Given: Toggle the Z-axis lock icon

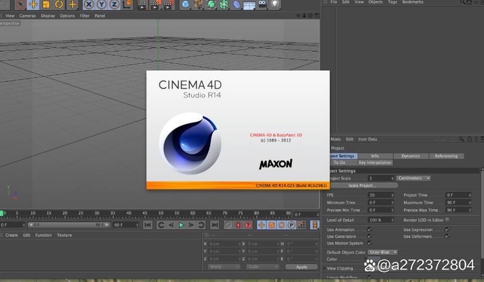Looking at the screenshot, I should 114,5.
